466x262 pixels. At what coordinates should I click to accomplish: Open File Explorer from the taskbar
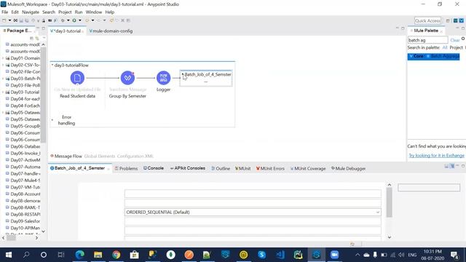click(98, 255)
